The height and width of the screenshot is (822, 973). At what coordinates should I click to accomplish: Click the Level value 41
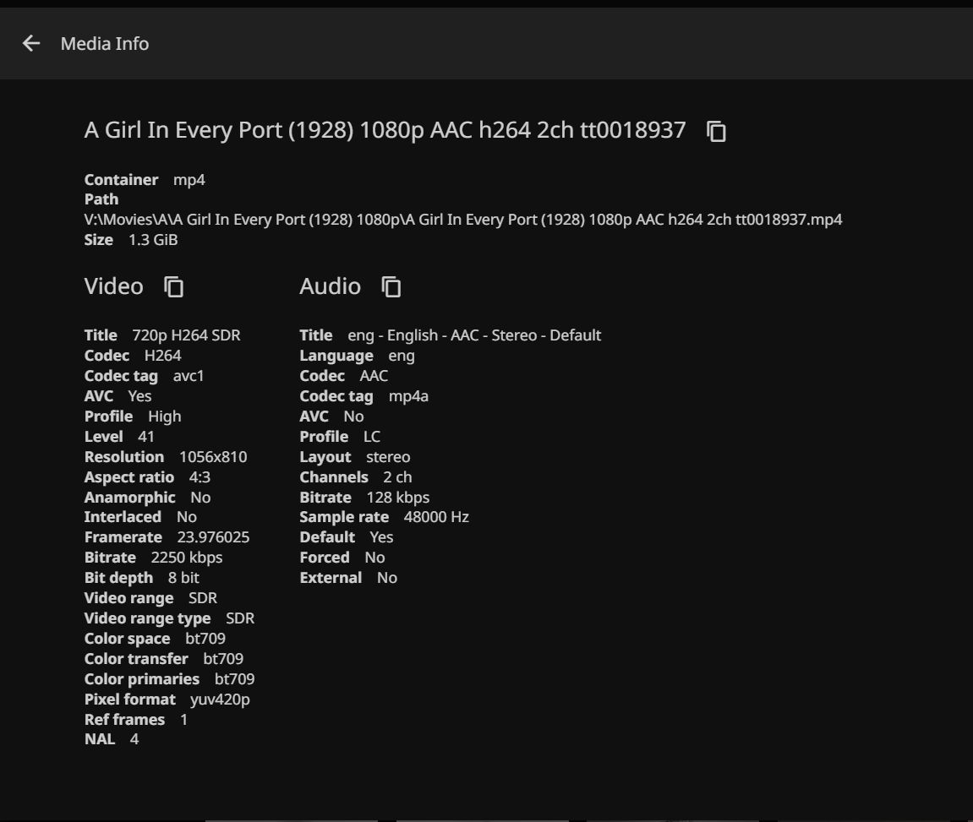click(146, 437)
